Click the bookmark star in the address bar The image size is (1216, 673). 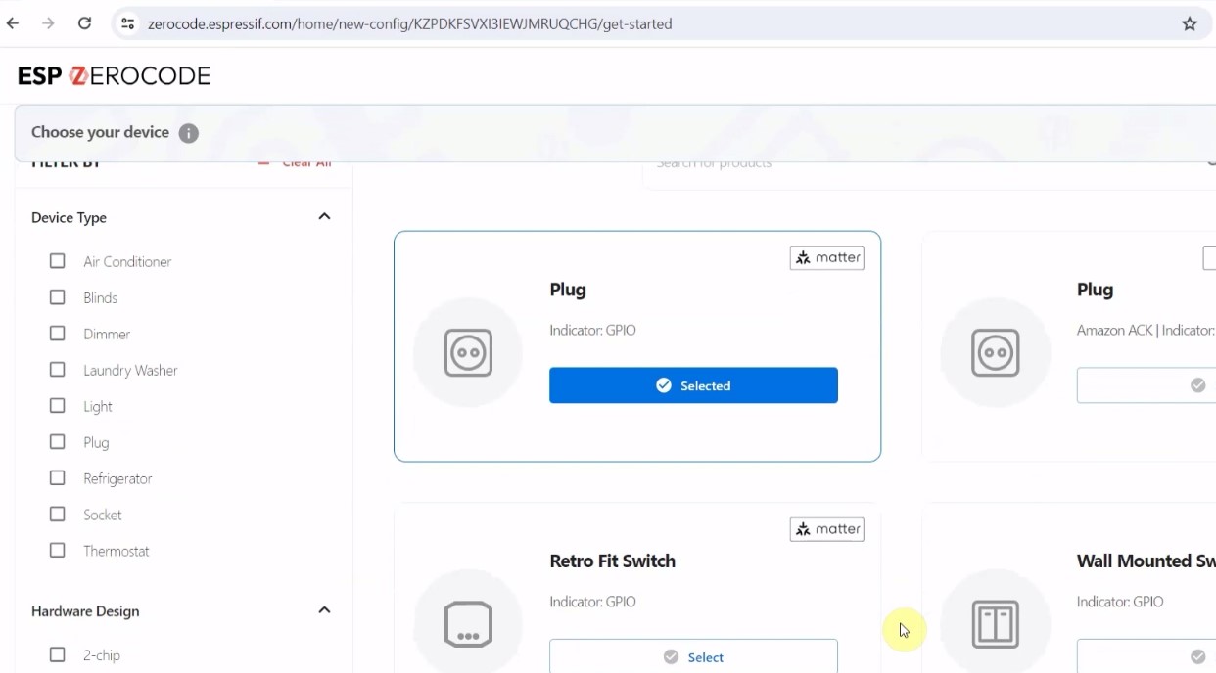[1188, 22]
